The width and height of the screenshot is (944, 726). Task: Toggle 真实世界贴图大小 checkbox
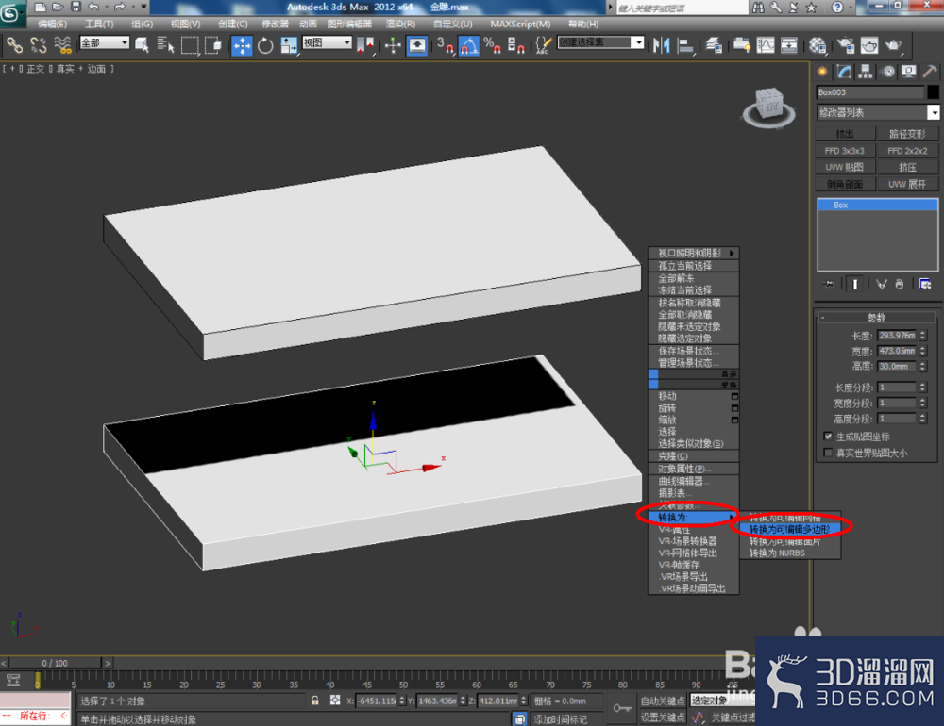[x=828, y=453]
